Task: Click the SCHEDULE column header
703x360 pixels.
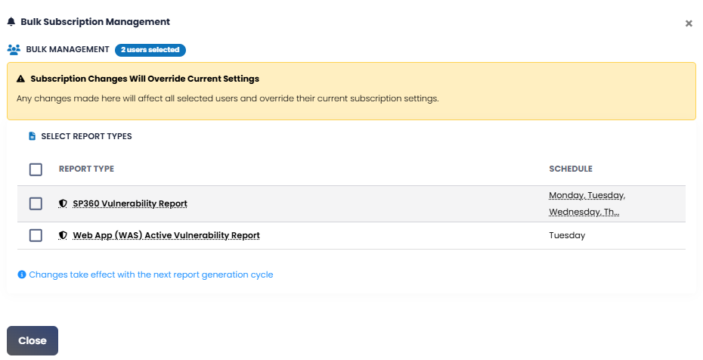Action: 571,169
